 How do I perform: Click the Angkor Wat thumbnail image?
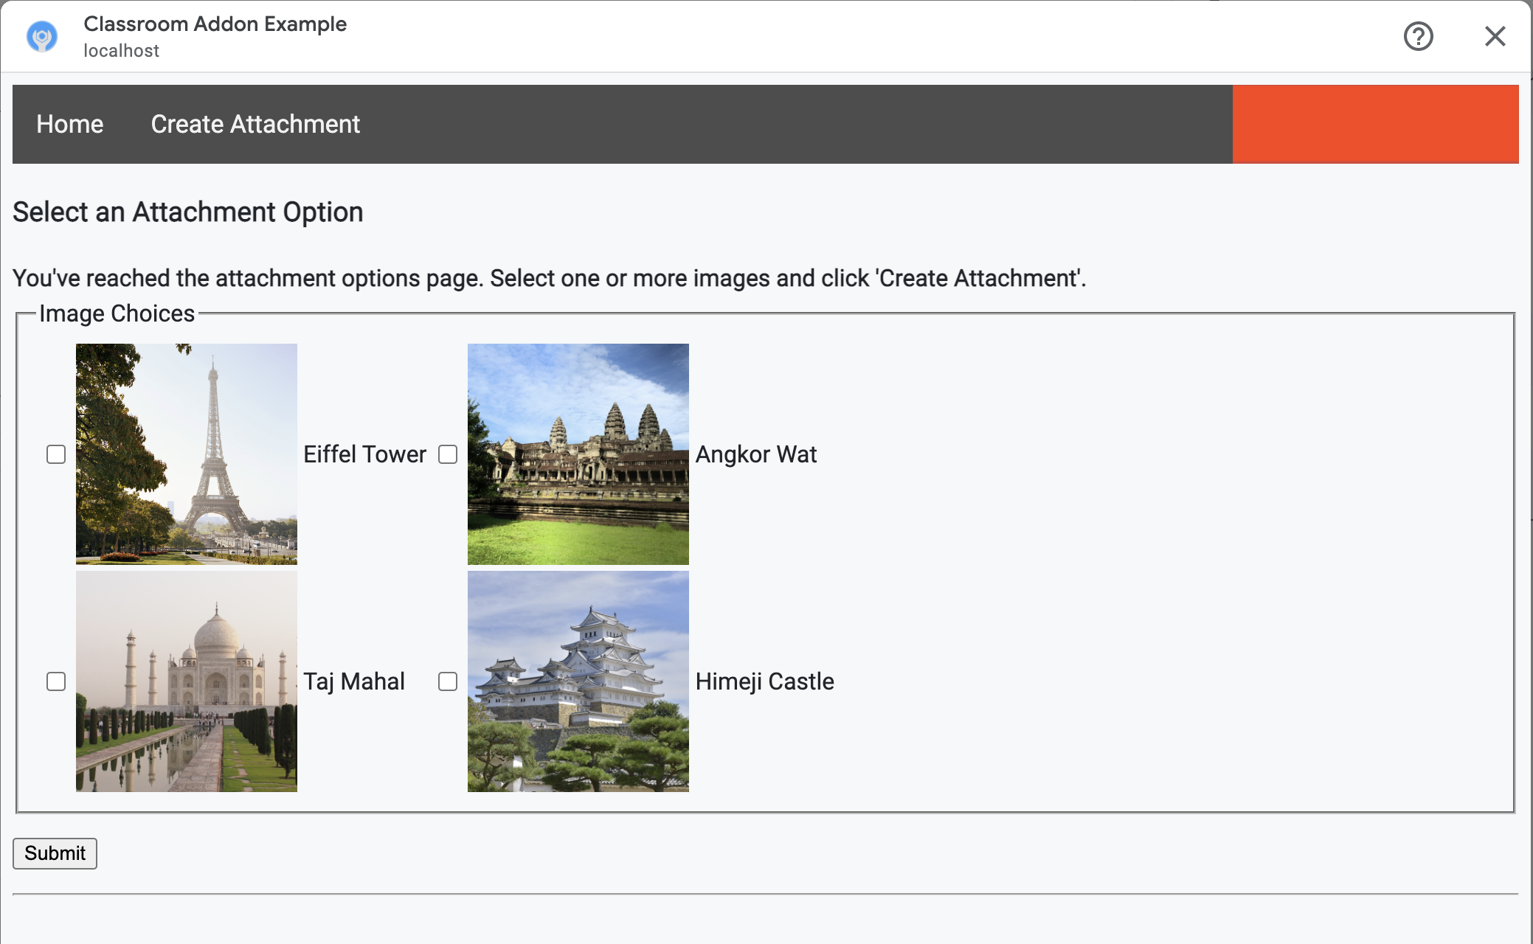tap(578, 454)
